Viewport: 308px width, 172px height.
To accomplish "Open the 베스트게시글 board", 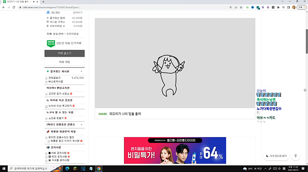I will tap(56, 81).
